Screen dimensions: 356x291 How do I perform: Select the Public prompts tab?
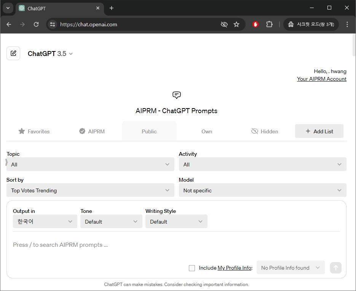(149, 131)
